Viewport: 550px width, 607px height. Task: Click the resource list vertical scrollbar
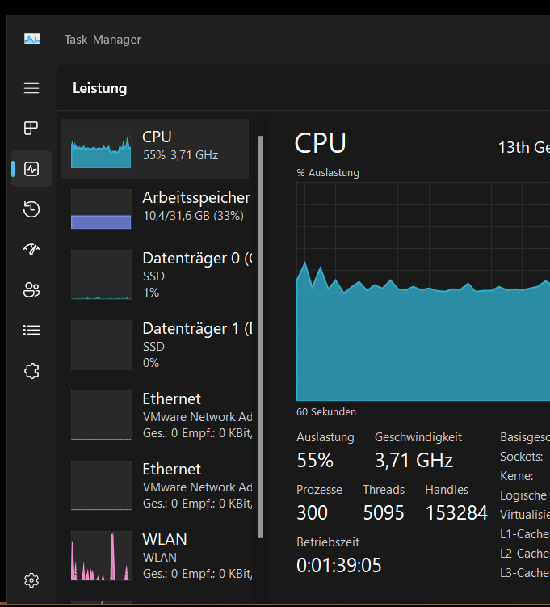coord(261,337)
